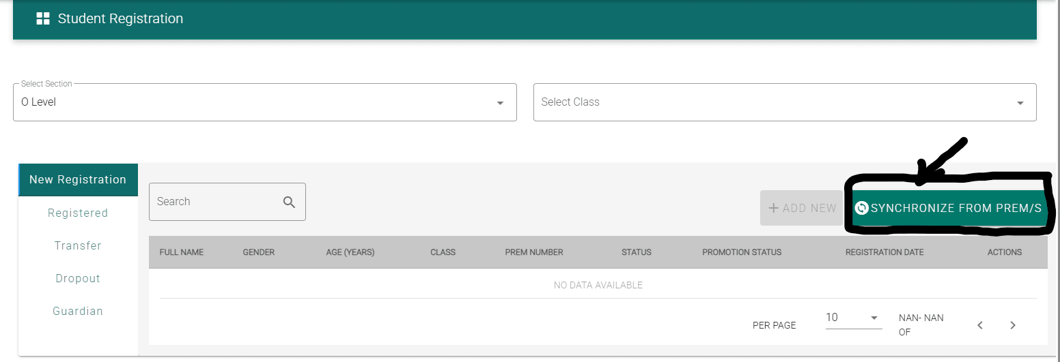This screenshot has width=1060, height=362.
Task: Click the synchronize circular arrows icon
Action: [862, 208]
